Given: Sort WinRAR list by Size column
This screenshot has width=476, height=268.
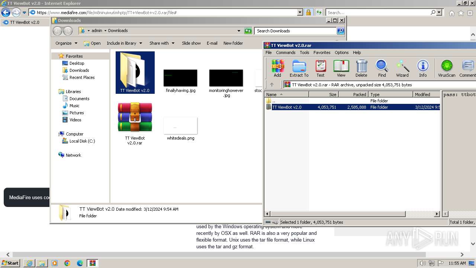Looking at the screenshot, I should click(324, 95).
